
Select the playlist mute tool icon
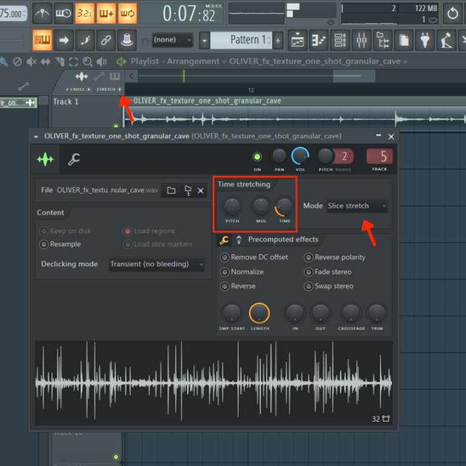click(31, 62)
